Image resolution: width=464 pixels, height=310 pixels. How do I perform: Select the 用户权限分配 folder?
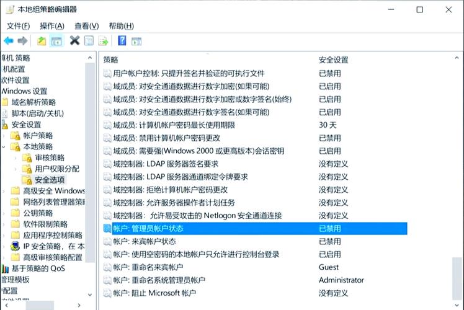[x=57, y=169]
